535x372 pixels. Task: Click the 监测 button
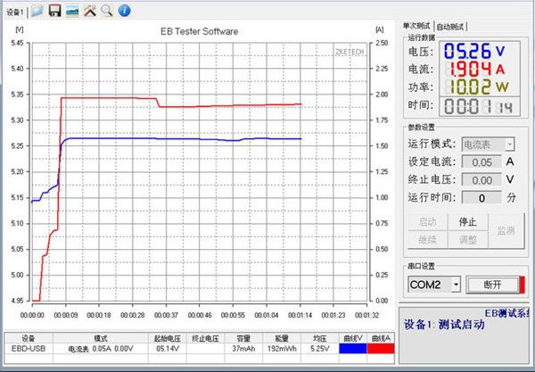coord(506,231)
